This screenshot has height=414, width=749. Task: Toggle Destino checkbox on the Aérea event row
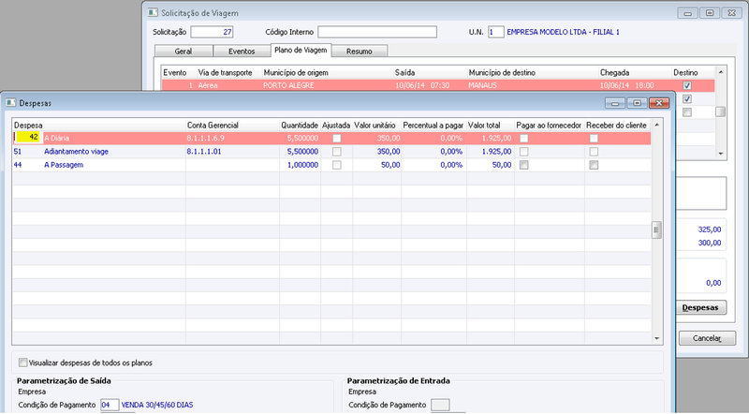(687, 85)
